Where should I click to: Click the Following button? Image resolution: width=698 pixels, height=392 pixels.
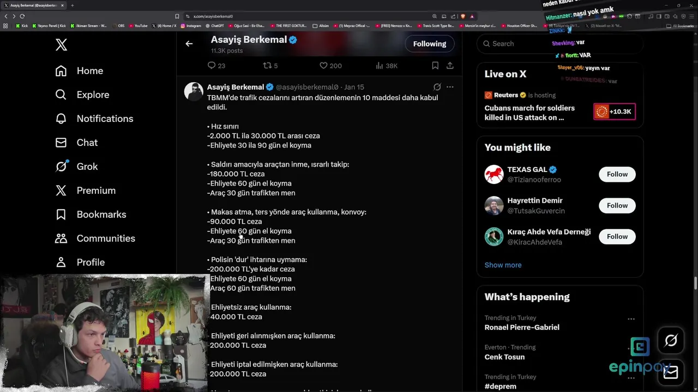coord(430,44)
